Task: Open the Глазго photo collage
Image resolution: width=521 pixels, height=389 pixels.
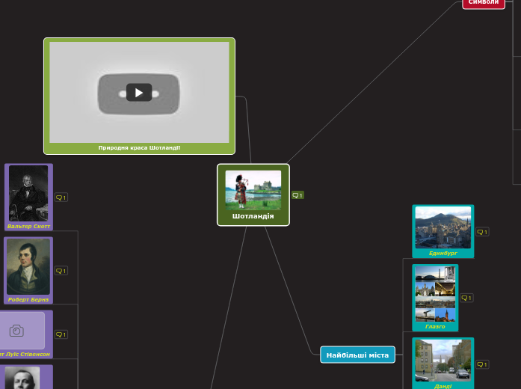Action: (x=435, y=293)
